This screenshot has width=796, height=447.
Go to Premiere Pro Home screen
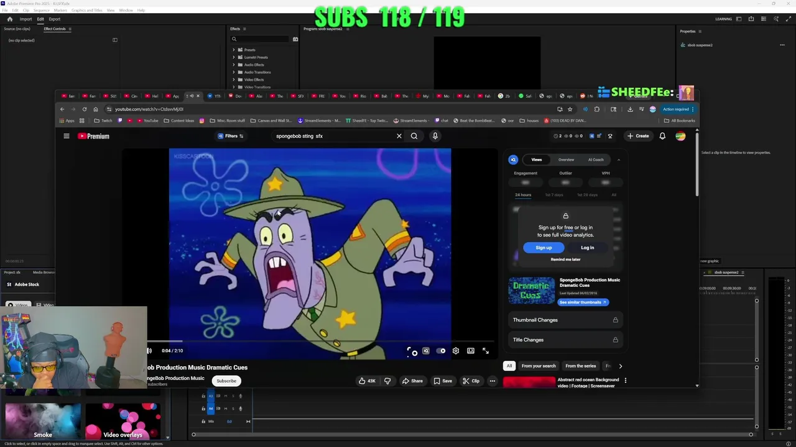(9, 19)
